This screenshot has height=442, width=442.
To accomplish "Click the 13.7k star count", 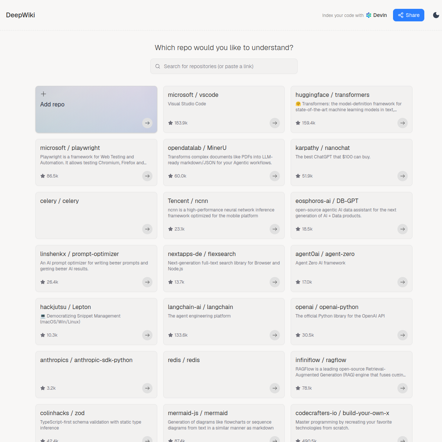I will (179, 282).
